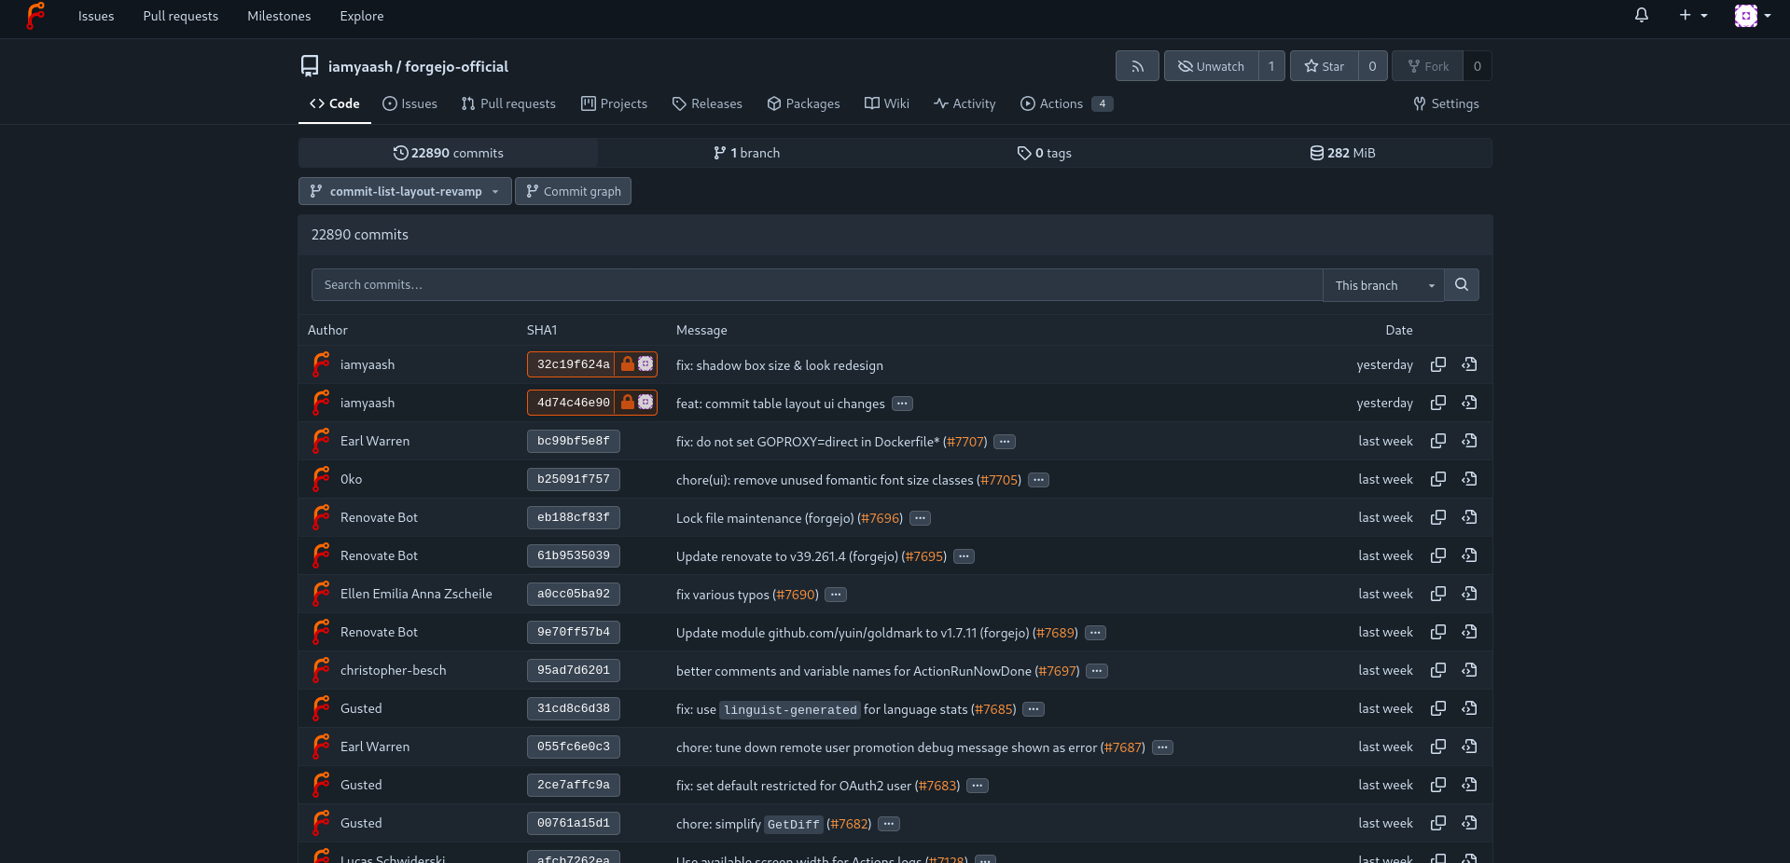The width and height of the screenshot is (1790, 863).
Task: Copy SHA of commit b25091f757
Action: coord(1438,479)
